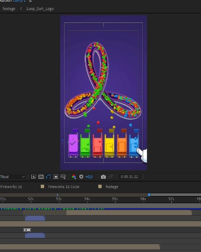This screenshot has height=252, width=201.
Task: Click the 55s mark on the time ruler
Action: click(x=115, y=199)
